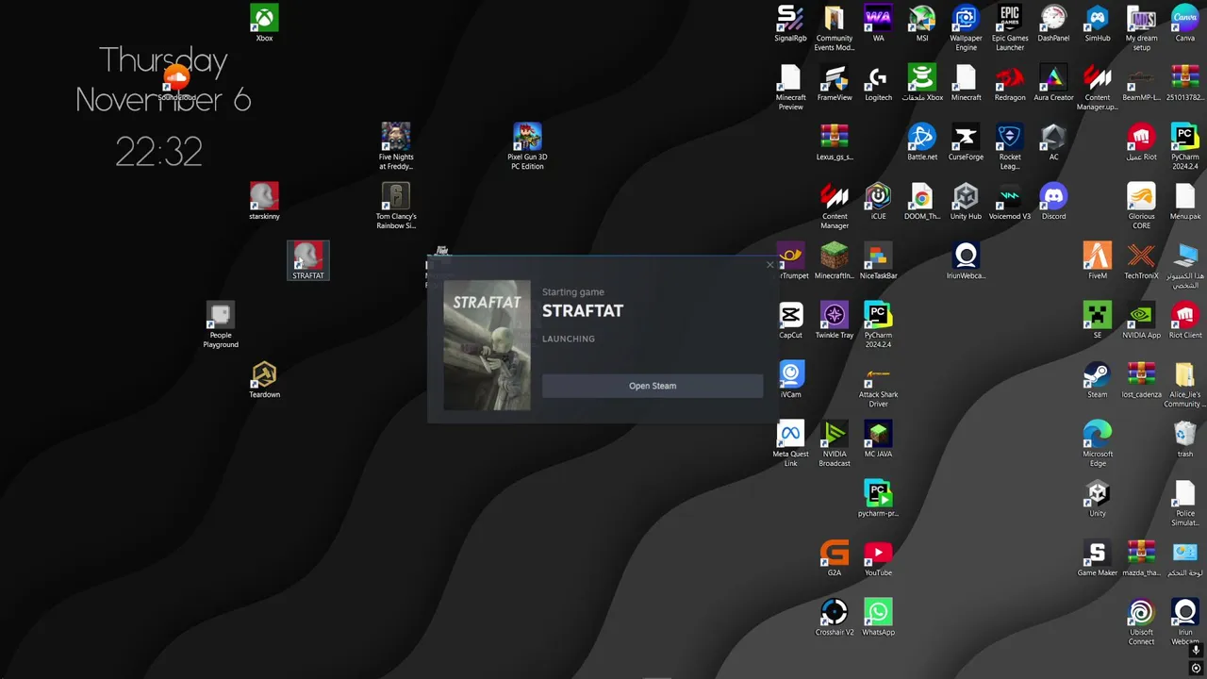The image size is (1207, 679).
Task: Open Attack Shark Driver shortcut
Action: [878, 384]
